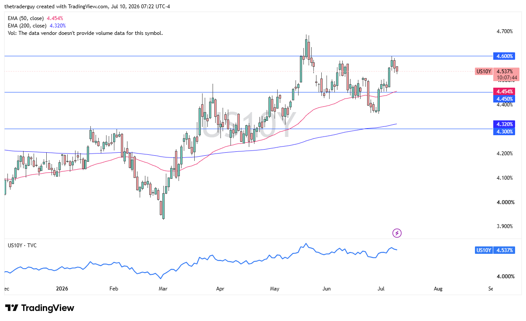Click the TradingView wordmark link
Viewport: 526px width, 321px height.
[x=48, y=308]
